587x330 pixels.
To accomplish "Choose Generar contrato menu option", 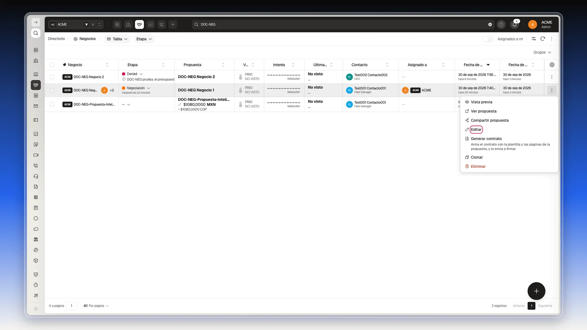I will pyautogui.click(x=509, y=144).
